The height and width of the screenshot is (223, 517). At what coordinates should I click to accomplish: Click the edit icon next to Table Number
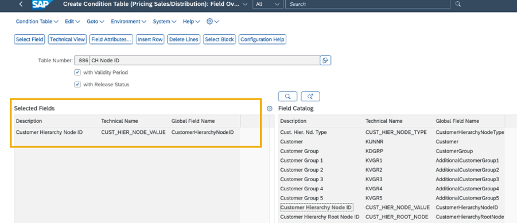point(325,61)
